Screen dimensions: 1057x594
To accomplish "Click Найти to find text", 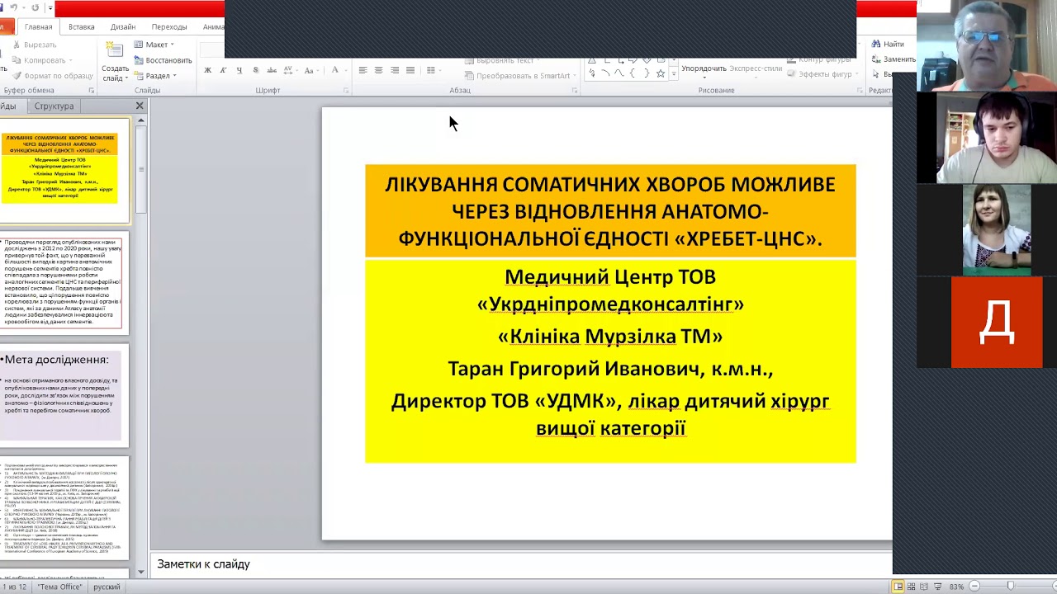I will tap(887, 44).
